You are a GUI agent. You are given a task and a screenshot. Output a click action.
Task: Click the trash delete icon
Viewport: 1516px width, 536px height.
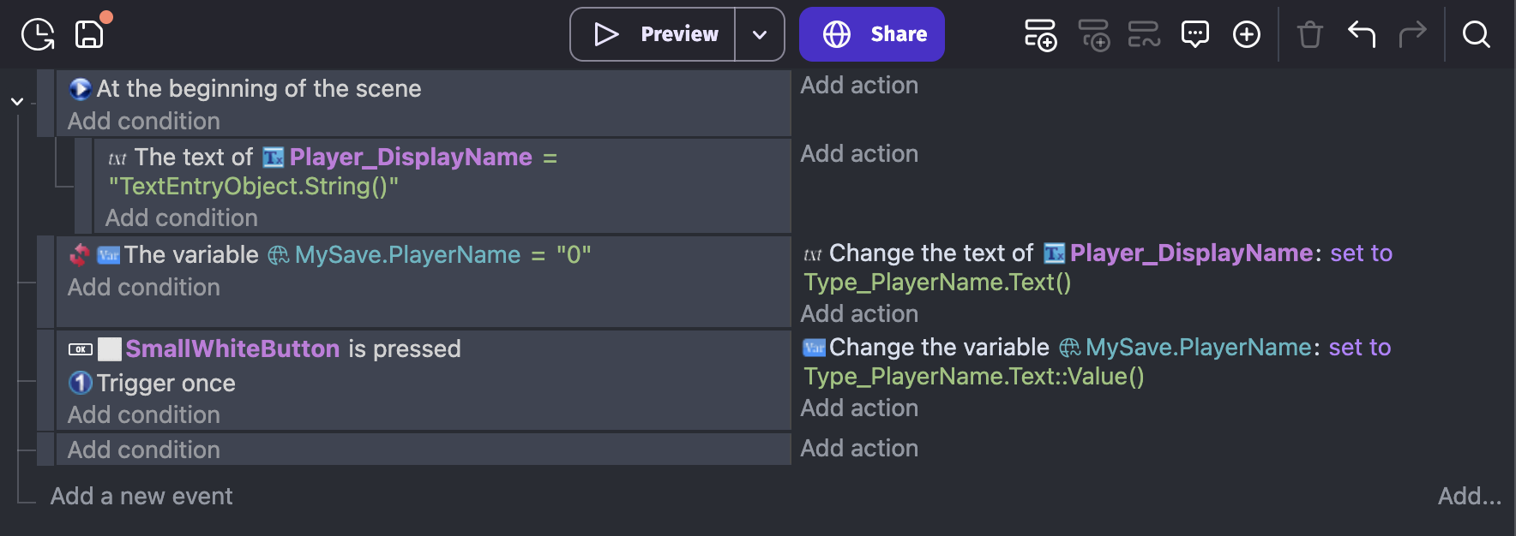pos(1309,34)
